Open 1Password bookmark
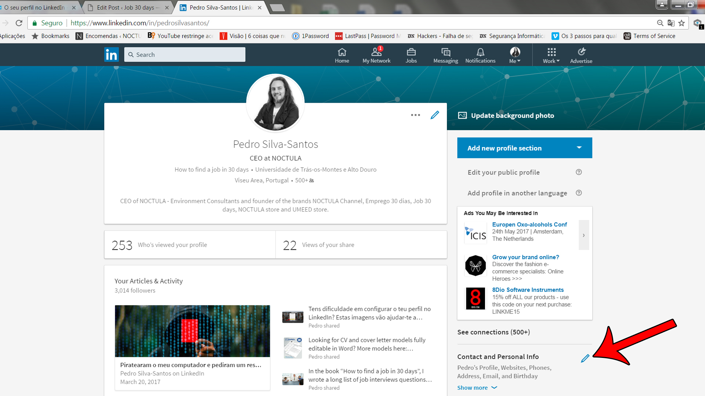Image resolution: width=705 pixels, height=396 pixels. [311, 36]
